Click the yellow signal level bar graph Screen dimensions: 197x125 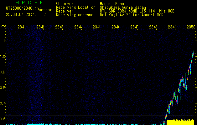tap(180, 122)
